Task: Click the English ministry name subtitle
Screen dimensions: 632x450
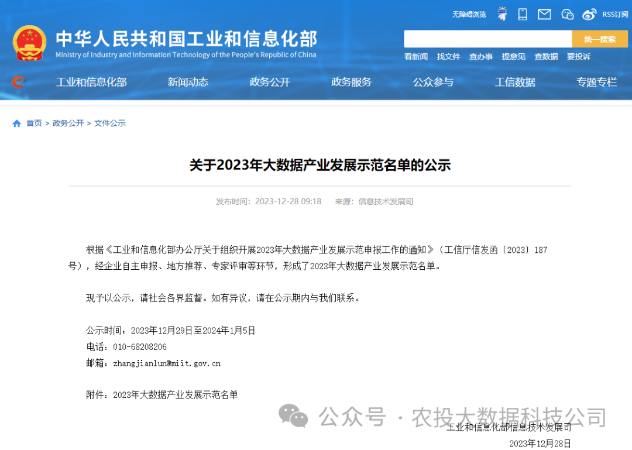Action: click(186, 55)
